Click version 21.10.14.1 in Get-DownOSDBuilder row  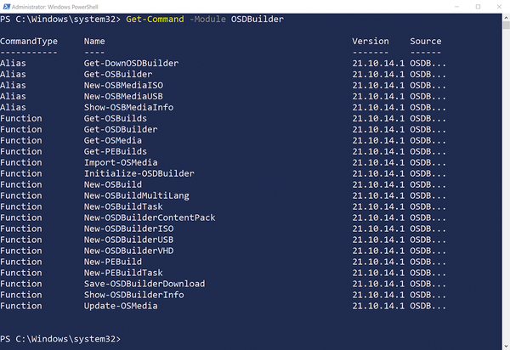point(378,63)
